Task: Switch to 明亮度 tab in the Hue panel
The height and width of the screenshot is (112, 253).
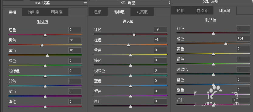Action: coord(57,12)
